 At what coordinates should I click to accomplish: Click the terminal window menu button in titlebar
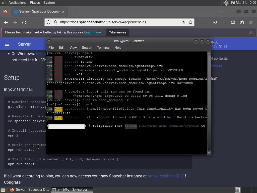(49, 41)
